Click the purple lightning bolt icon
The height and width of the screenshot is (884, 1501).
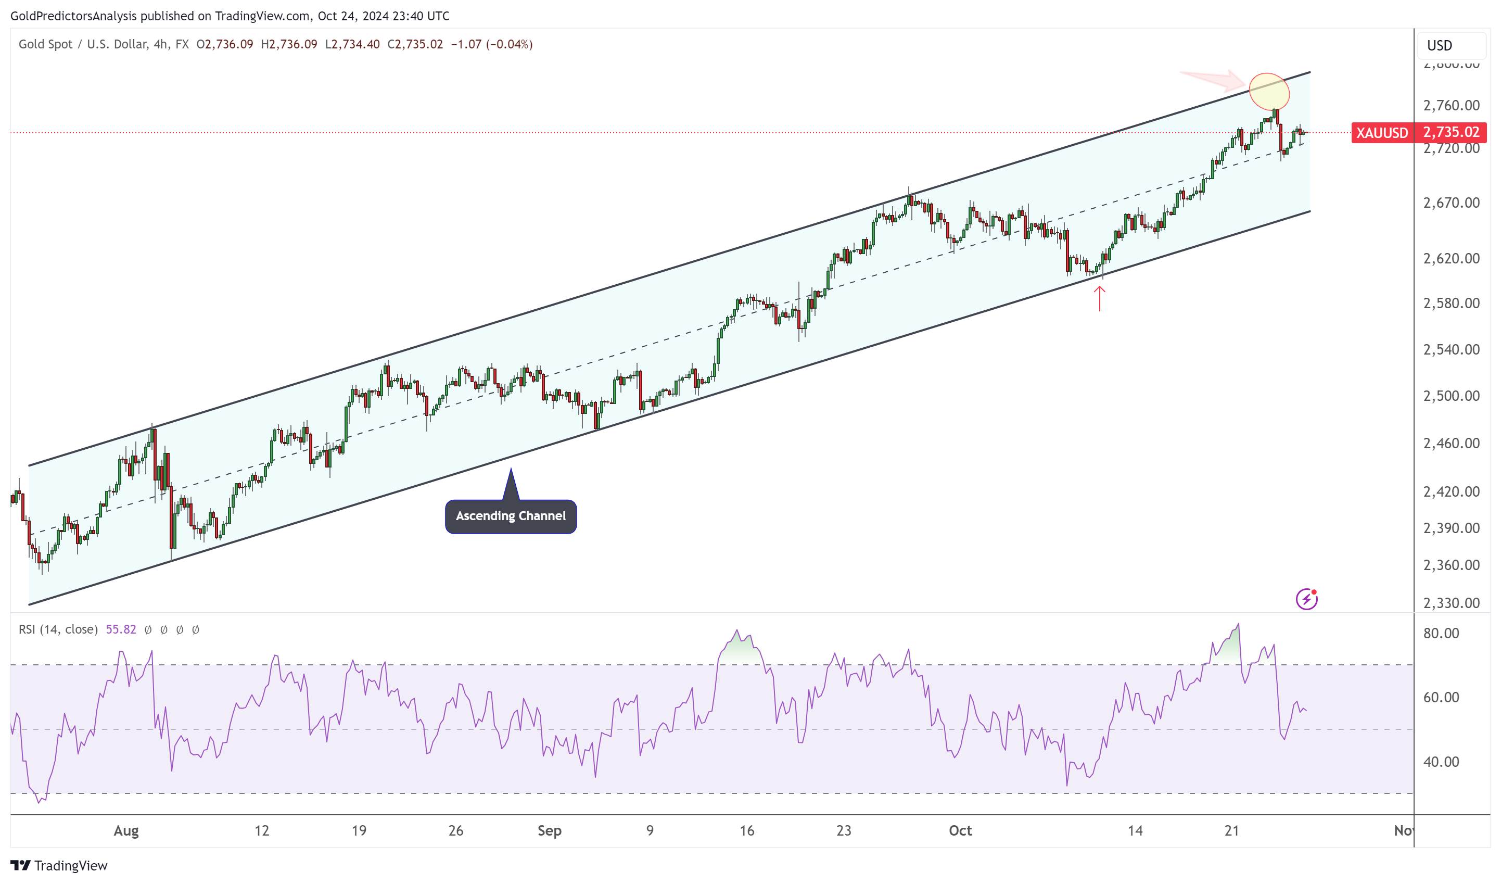pyautogui.click(x=1306, y=599)
